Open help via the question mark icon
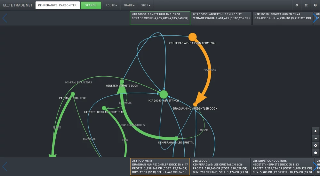320x176 pixels. tap(315, 5)
